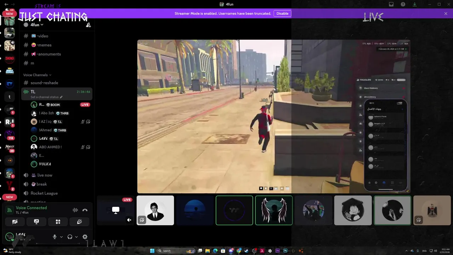453x255 pixels.
Task: Select the angel wings avatar tile
Action: (x=274, y=210)
